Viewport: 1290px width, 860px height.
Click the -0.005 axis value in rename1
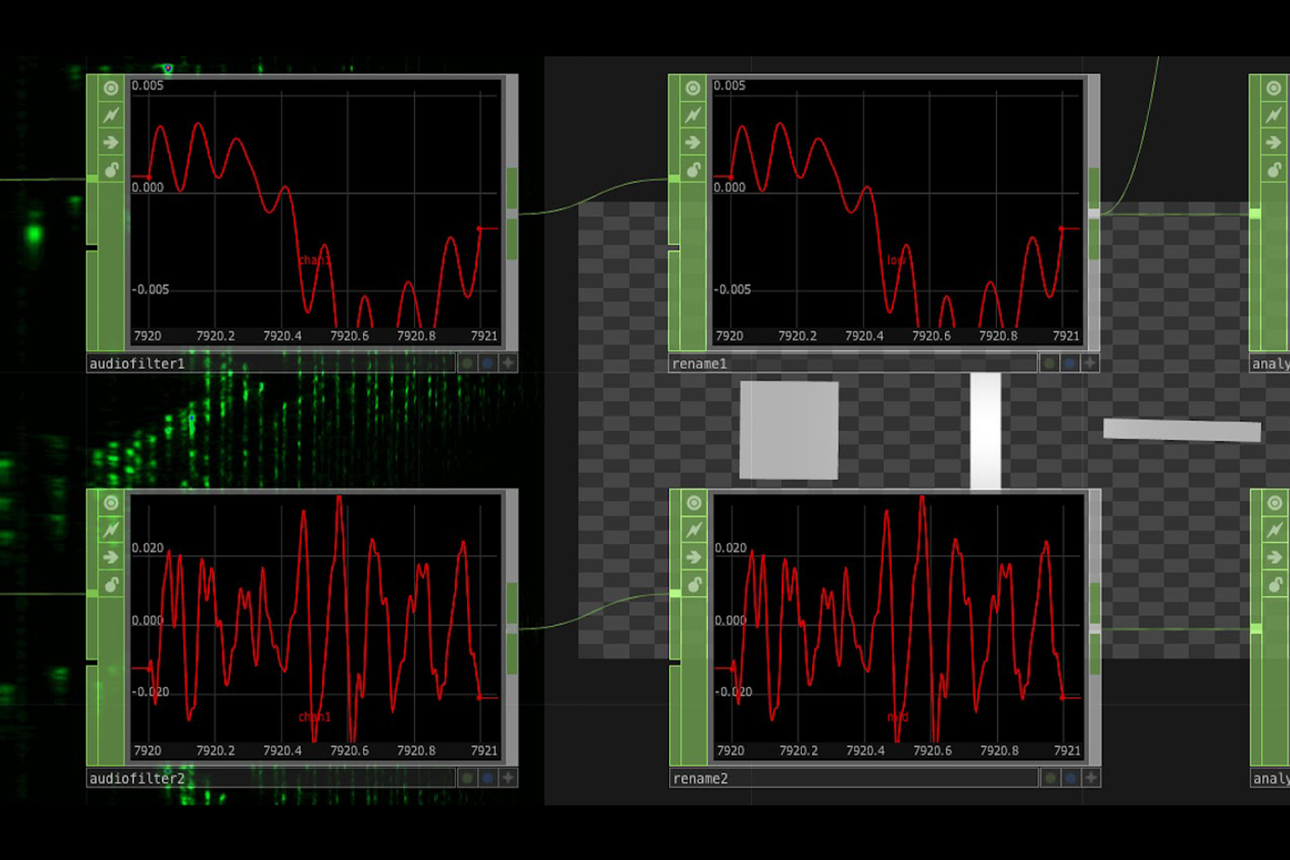click(732, 289)
